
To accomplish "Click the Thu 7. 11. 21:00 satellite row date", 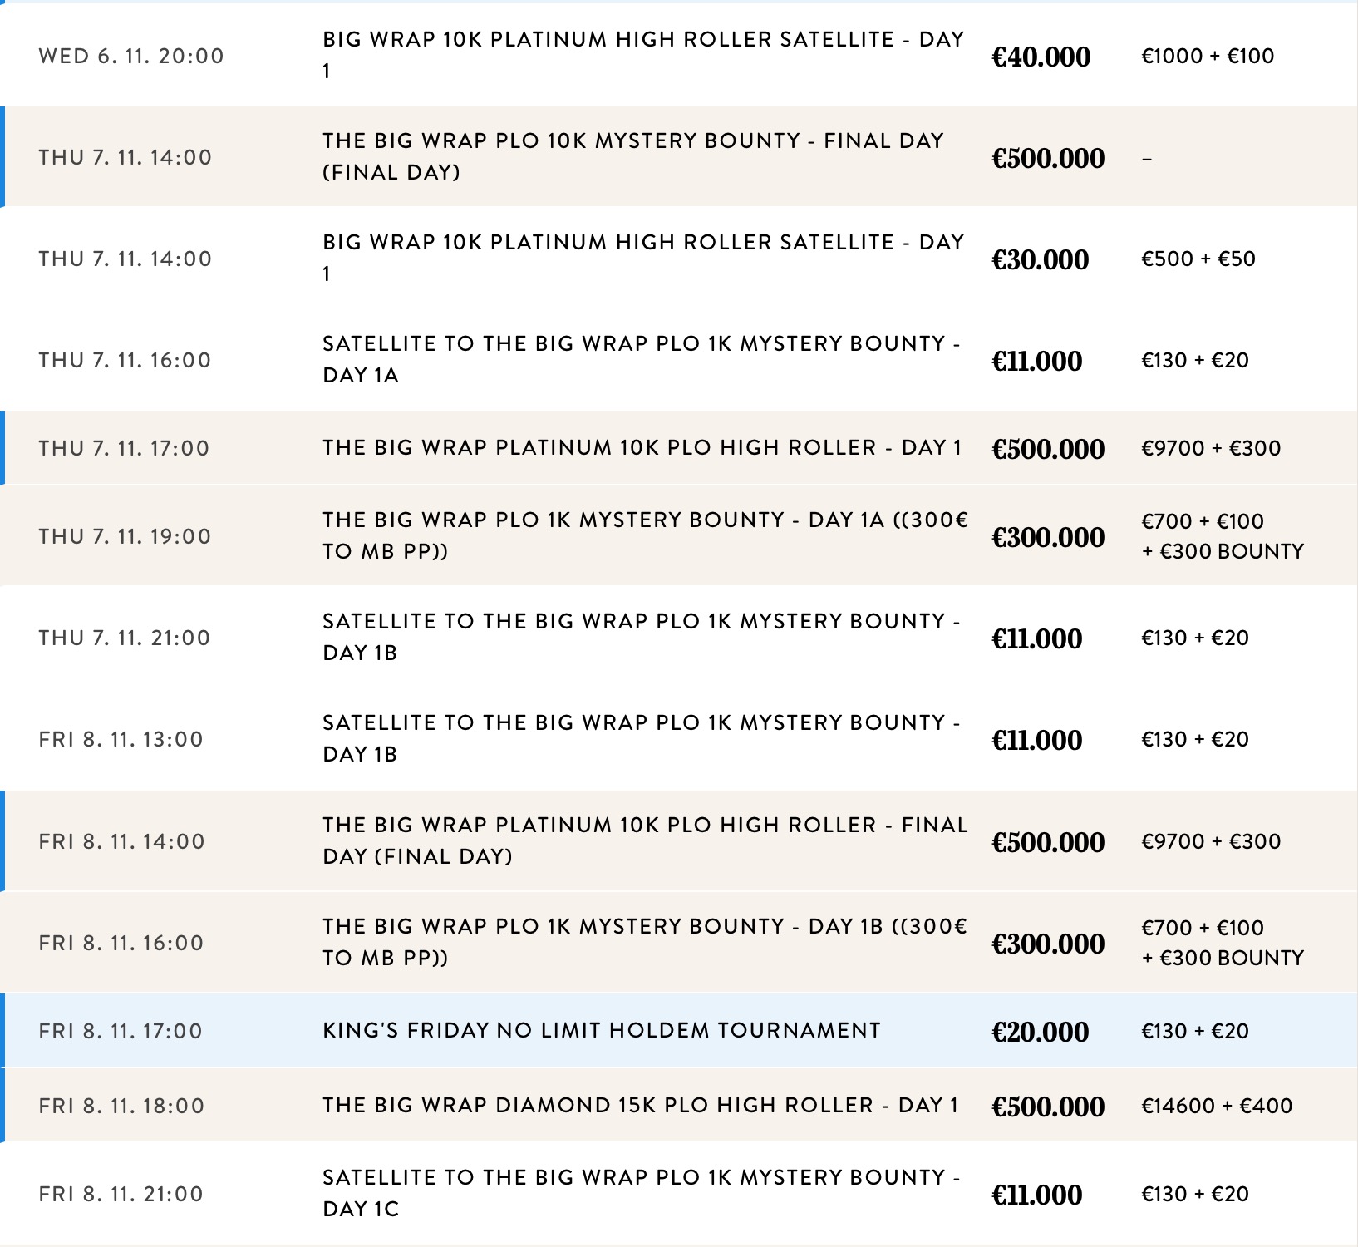I will (125, 638).
